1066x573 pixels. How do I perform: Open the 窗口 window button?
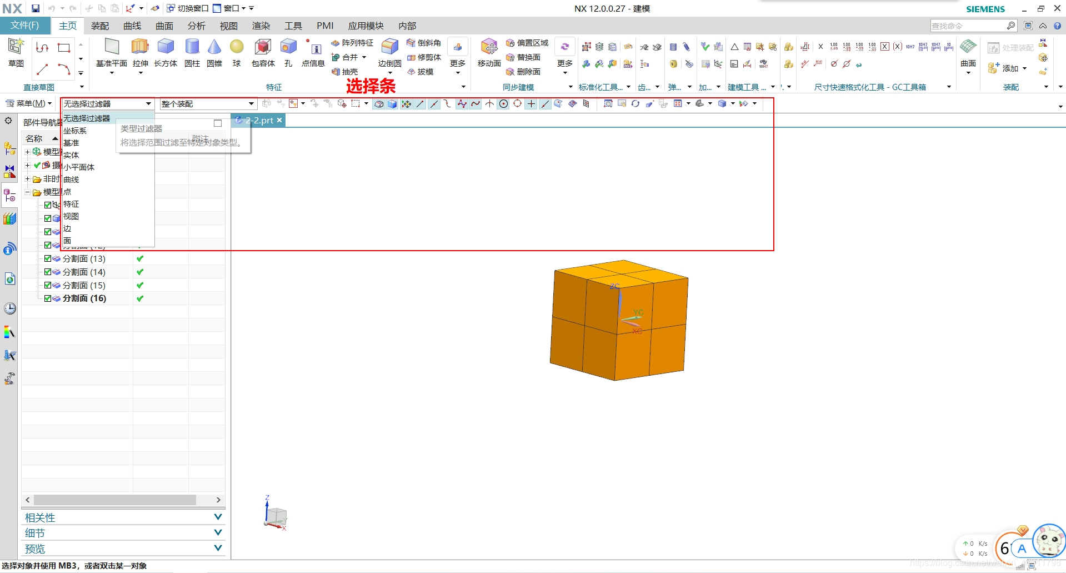point(230,8)
